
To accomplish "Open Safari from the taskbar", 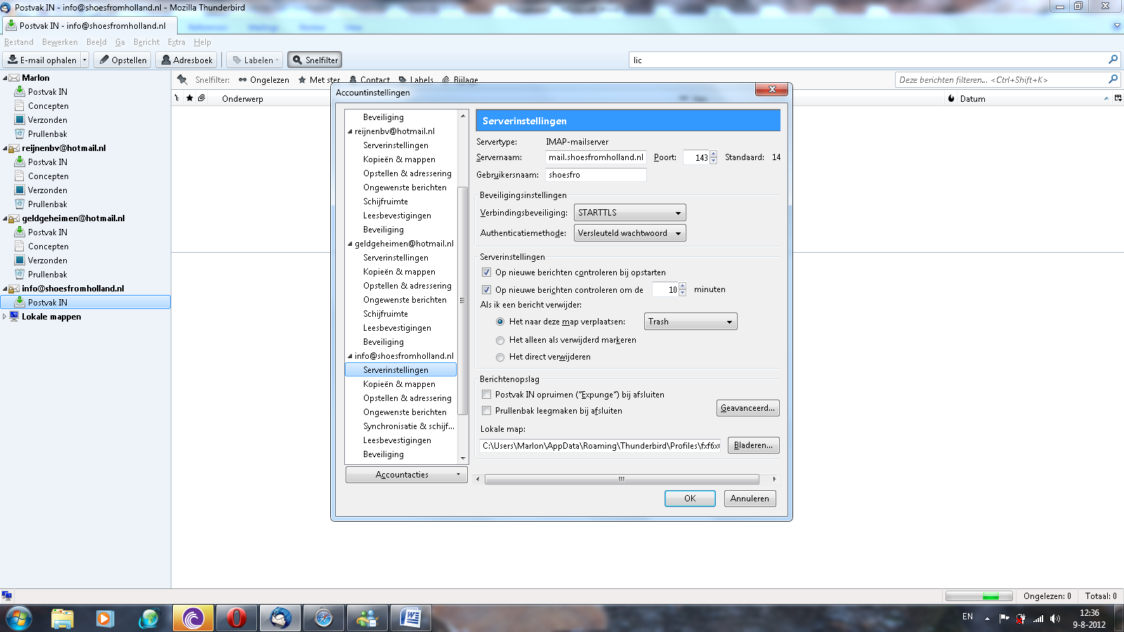I will pos(324,618).
